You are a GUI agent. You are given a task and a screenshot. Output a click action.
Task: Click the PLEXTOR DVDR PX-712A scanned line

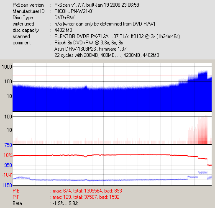point(117,36)
